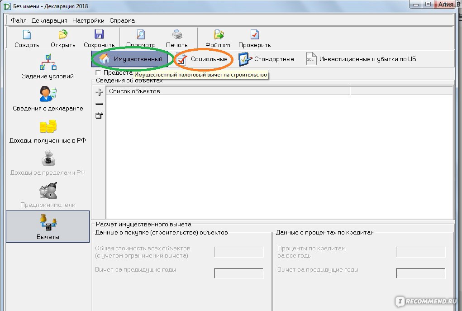Switch to Имущественный deduction tab
The height and width of the screenshot is (311, 462).
click(x=130, y=59)
